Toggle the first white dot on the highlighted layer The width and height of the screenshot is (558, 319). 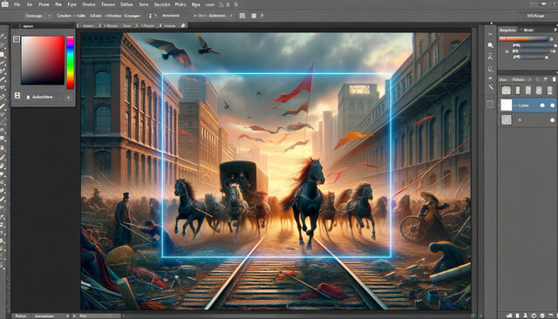click(542, 105)
